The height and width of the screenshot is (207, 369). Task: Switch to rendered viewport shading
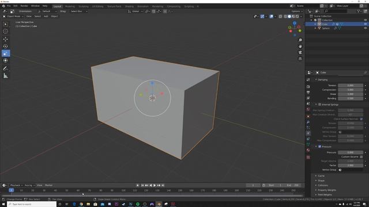pyautogui.click(x=298, y=17)
